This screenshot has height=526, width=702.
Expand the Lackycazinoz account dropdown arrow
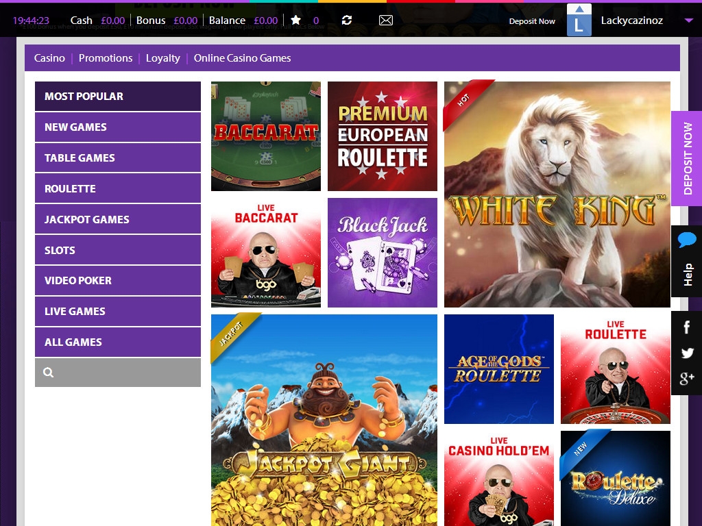click(x=688, y=21)
